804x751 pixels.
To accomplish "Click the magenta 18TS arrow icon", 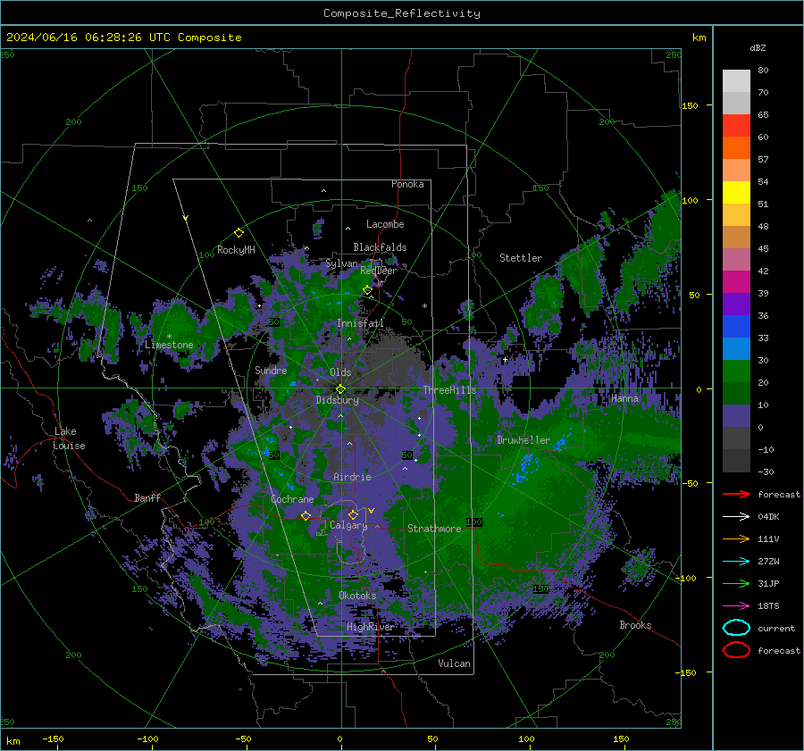I will tap(736, 606).
